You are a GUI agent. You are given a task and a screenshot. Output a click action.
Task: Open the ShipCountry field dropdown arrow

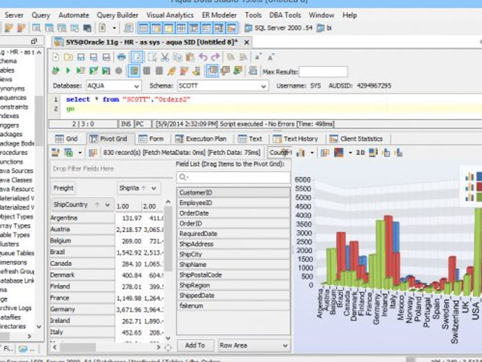pos(108,205)
